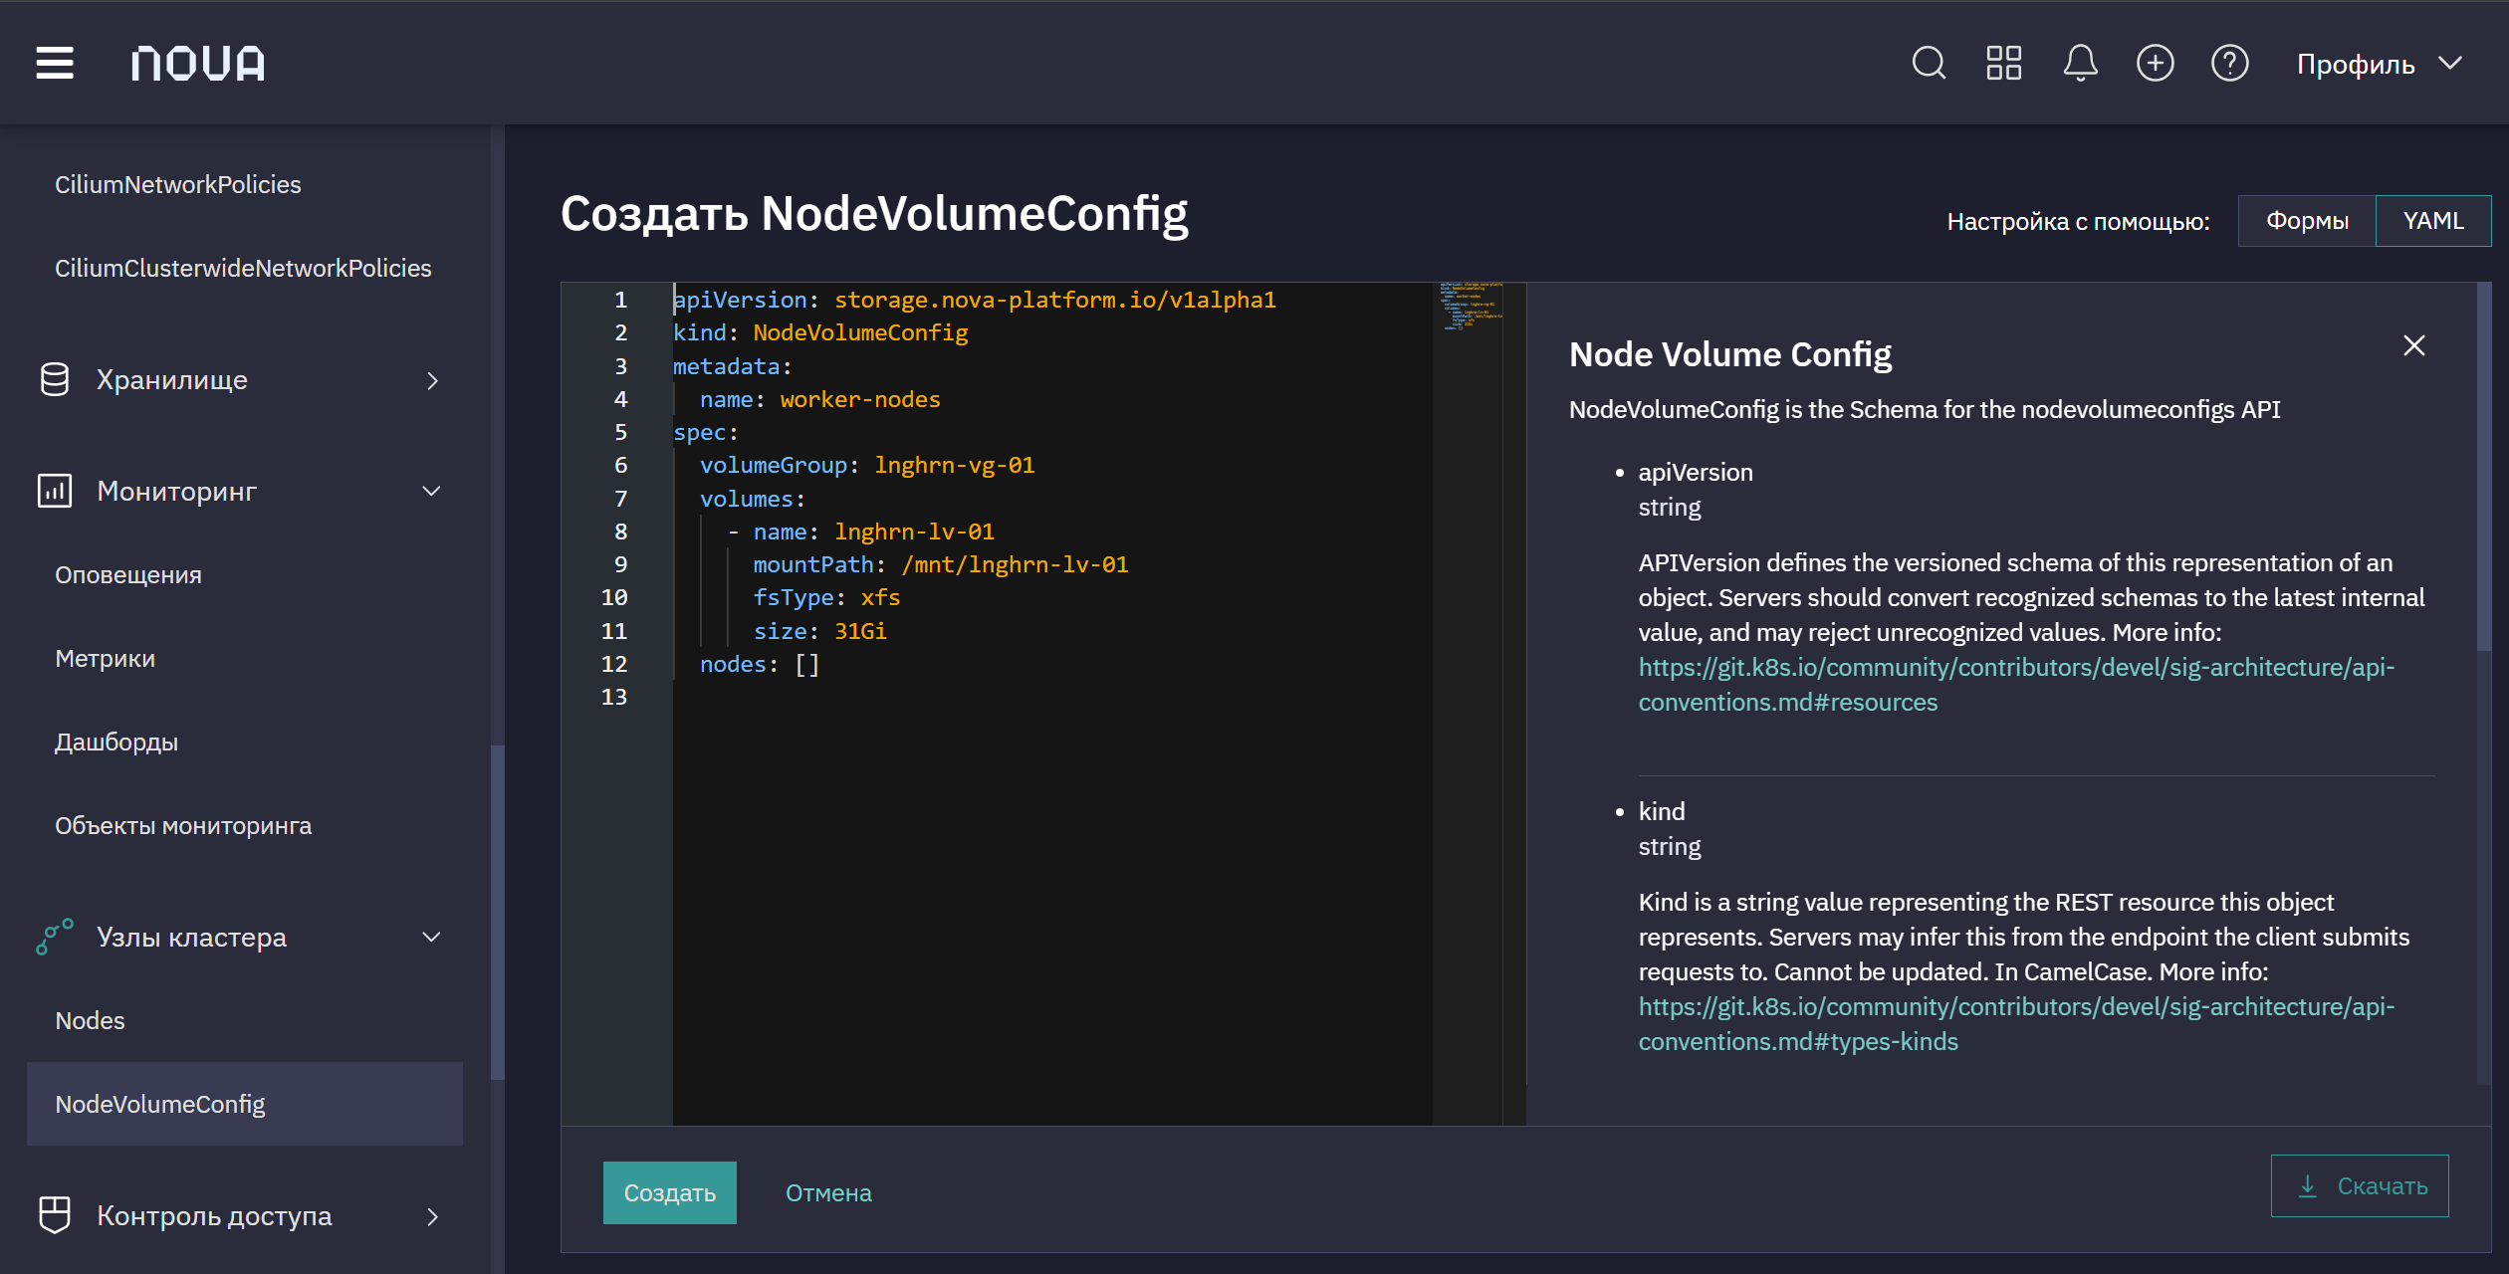2509x1274 pixels.
Task: Click the Хранилище database icon
Action: tap(55, 380)
